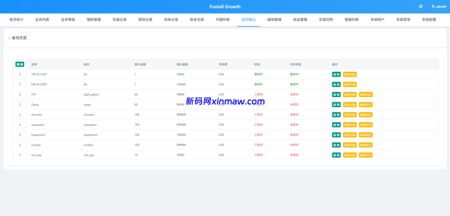
Task: Open the 系统配置 tab
Action: (x=429, y=20)
